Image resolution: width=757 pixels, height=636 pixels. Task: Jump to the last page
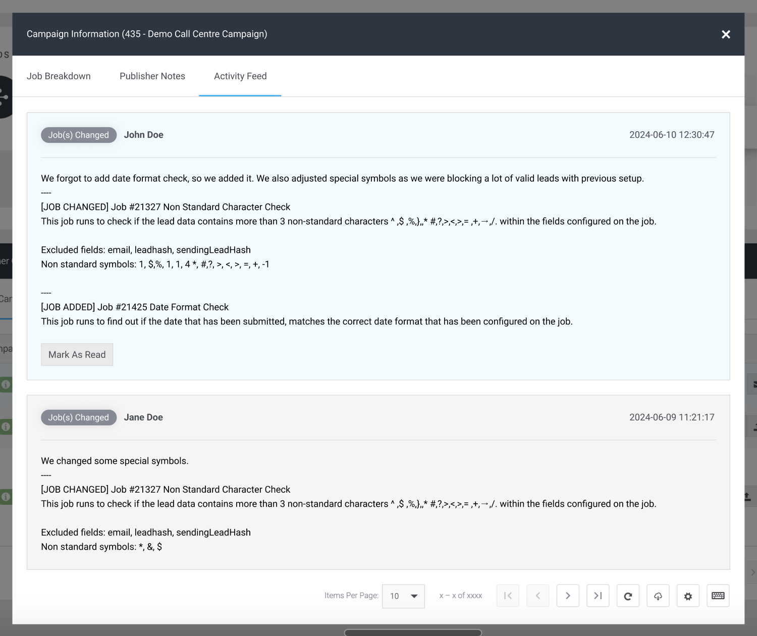coord(598,596)
